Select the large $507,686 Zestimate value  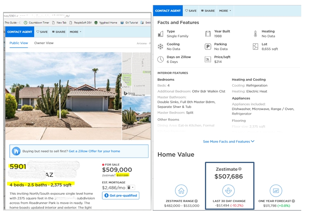pyautogui.click(x=229, y=177)
